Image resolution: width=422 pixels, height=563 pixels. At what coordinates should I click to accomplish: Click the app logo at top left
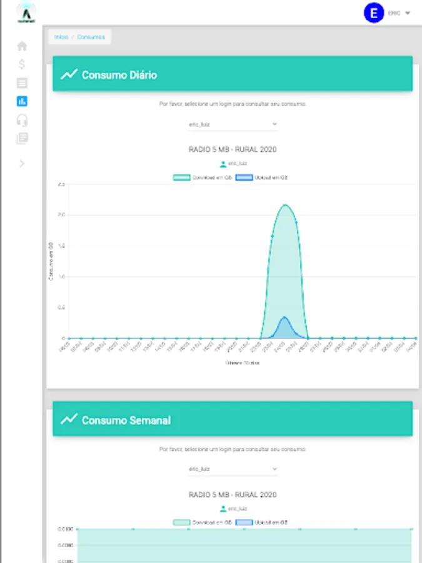click(26, 14)
